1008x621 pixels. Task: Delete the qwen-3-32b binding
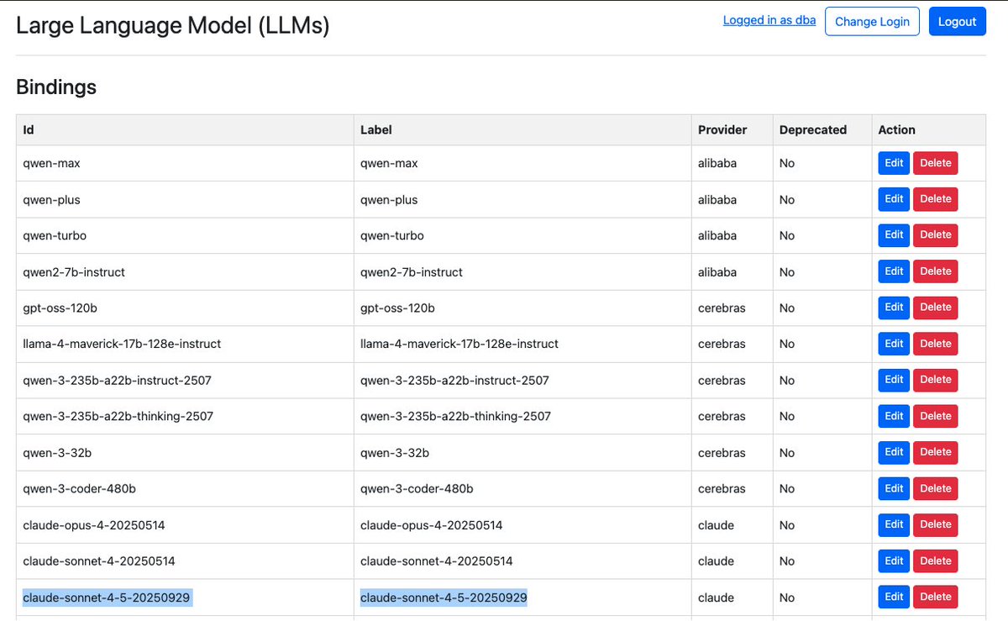pos(936,452)
